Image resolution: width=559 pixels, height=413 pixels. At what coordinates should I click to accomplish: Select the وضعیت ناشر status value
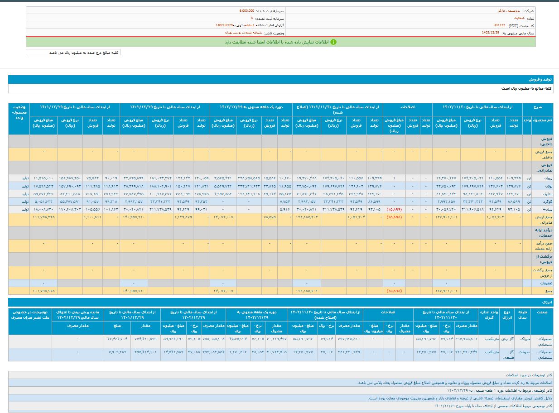[243, 33]
